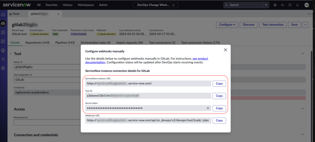The width and height of the screenshot is (315, 142).
Task: Click the Name field gitlab2Raghu
Action: (47, 67)
